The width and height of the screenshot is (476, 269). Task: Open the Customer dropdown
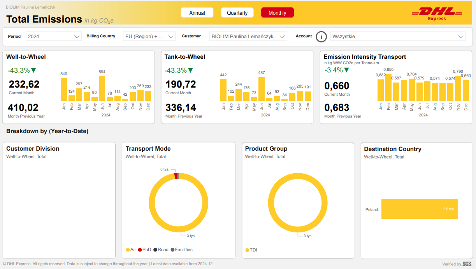tap(248, 36)
